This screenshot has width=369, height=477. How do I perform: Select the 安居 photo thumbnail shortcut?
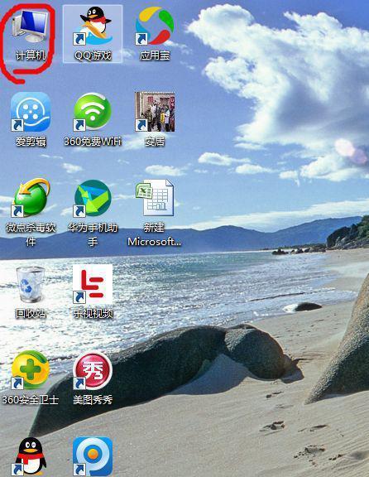155,112
